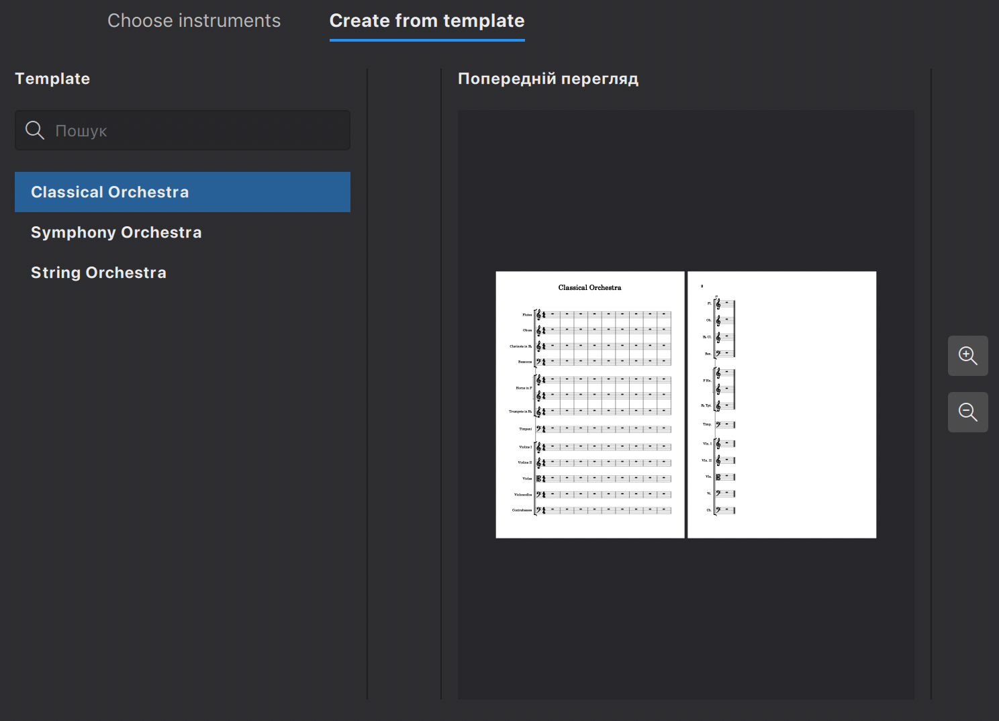The image size is (999, 721).
Task: Click the Classical Orchestra title on the preview
Action: pyautogui.click(x=589, y=287)
